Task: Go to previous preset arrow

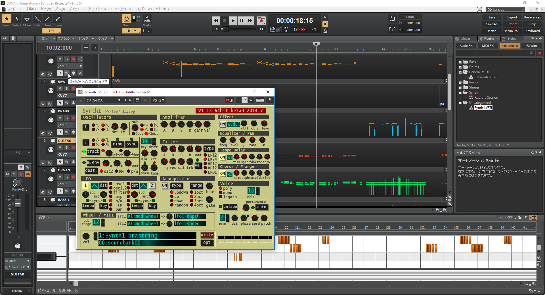Action: point(125,100)
